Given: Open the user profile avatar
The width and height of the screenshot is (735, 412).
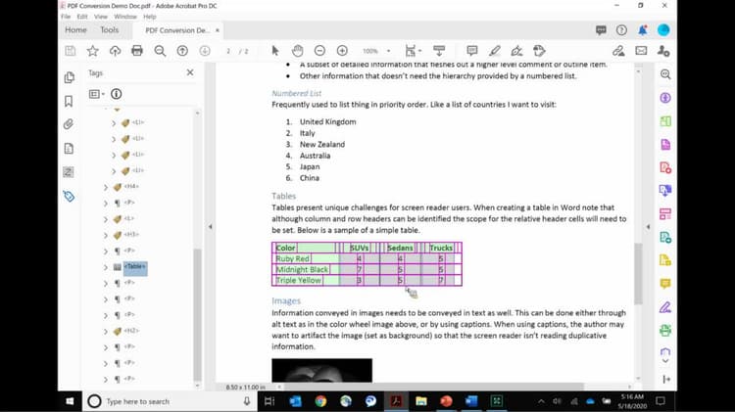Looking at the screenshot, I should tap(663, 30).
